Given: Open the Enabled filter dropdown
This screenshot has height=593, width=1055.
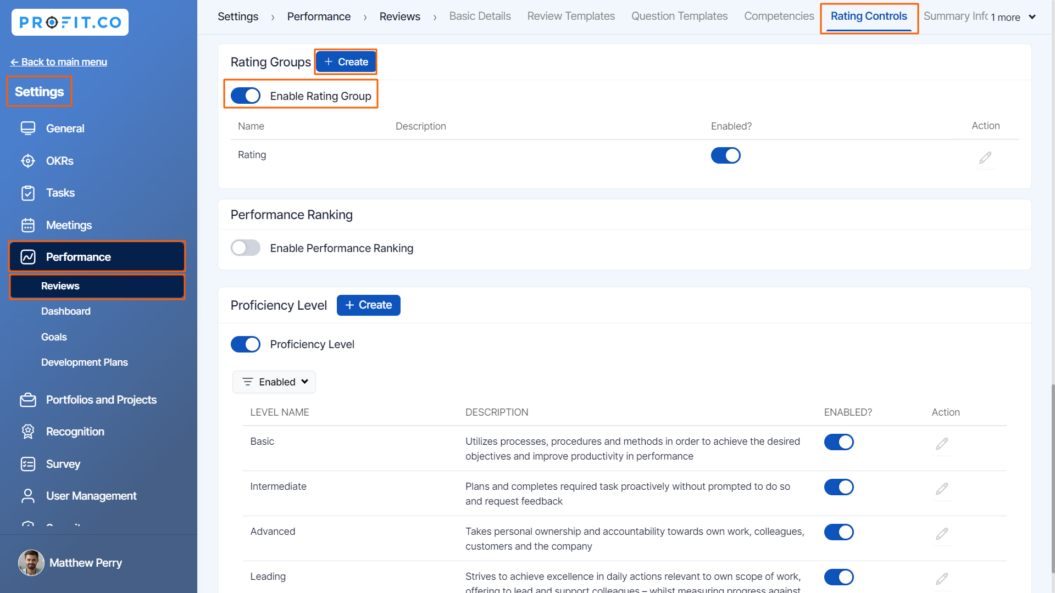Looking at the screenshot, I should [274, 382].
